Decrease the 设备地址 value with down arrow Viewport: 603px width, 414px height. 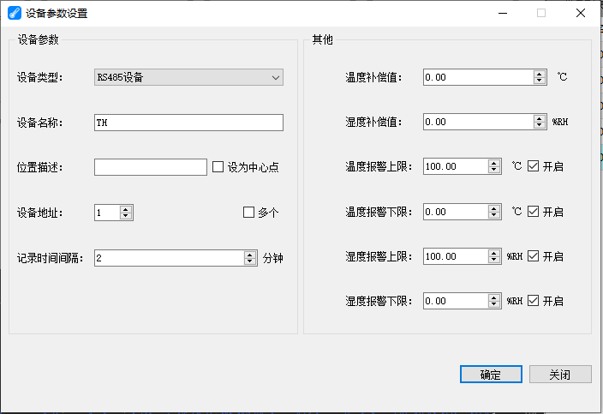pyautogui.click(x=126, y=215)
